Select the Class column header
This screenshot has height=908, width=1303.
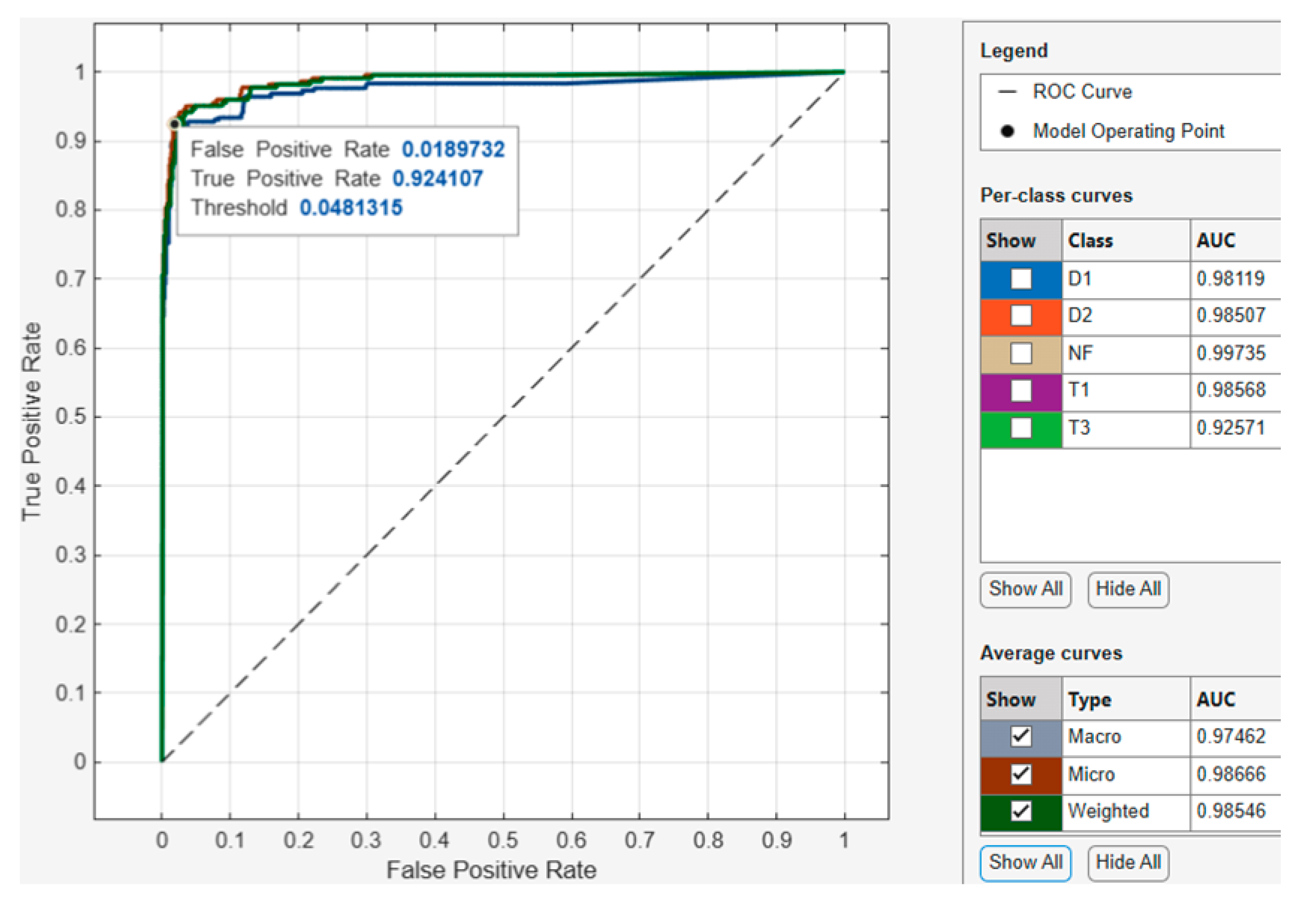pos(1090,240)
